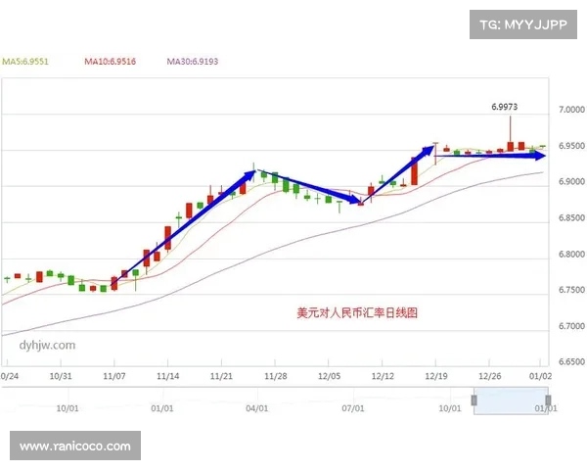Click the 12/05 date axis label
Screen dimensions: 587x470
[x=329, y=376]
